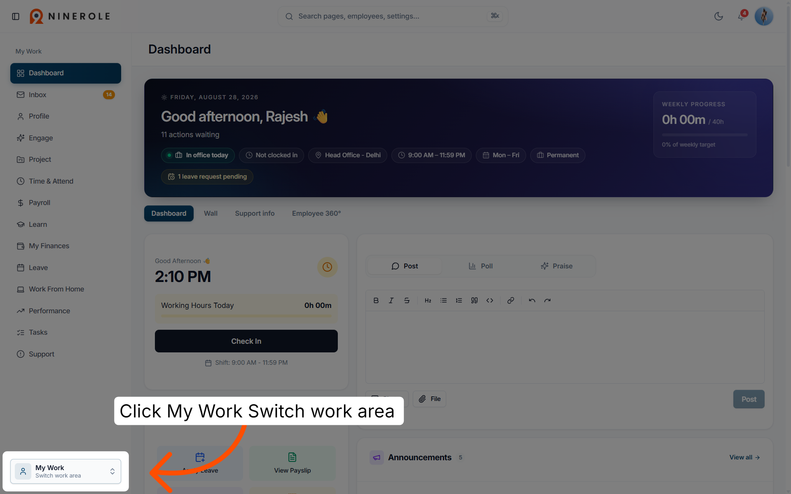Open Time & Attend section

tap(66, 181)
